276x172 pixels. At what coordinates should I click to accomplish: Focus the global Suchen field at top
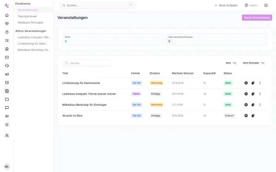[x=98, y=6]
